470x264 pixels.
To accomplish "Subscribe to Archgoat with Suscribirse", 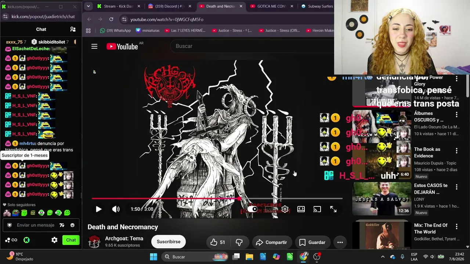I will [169, 242].
